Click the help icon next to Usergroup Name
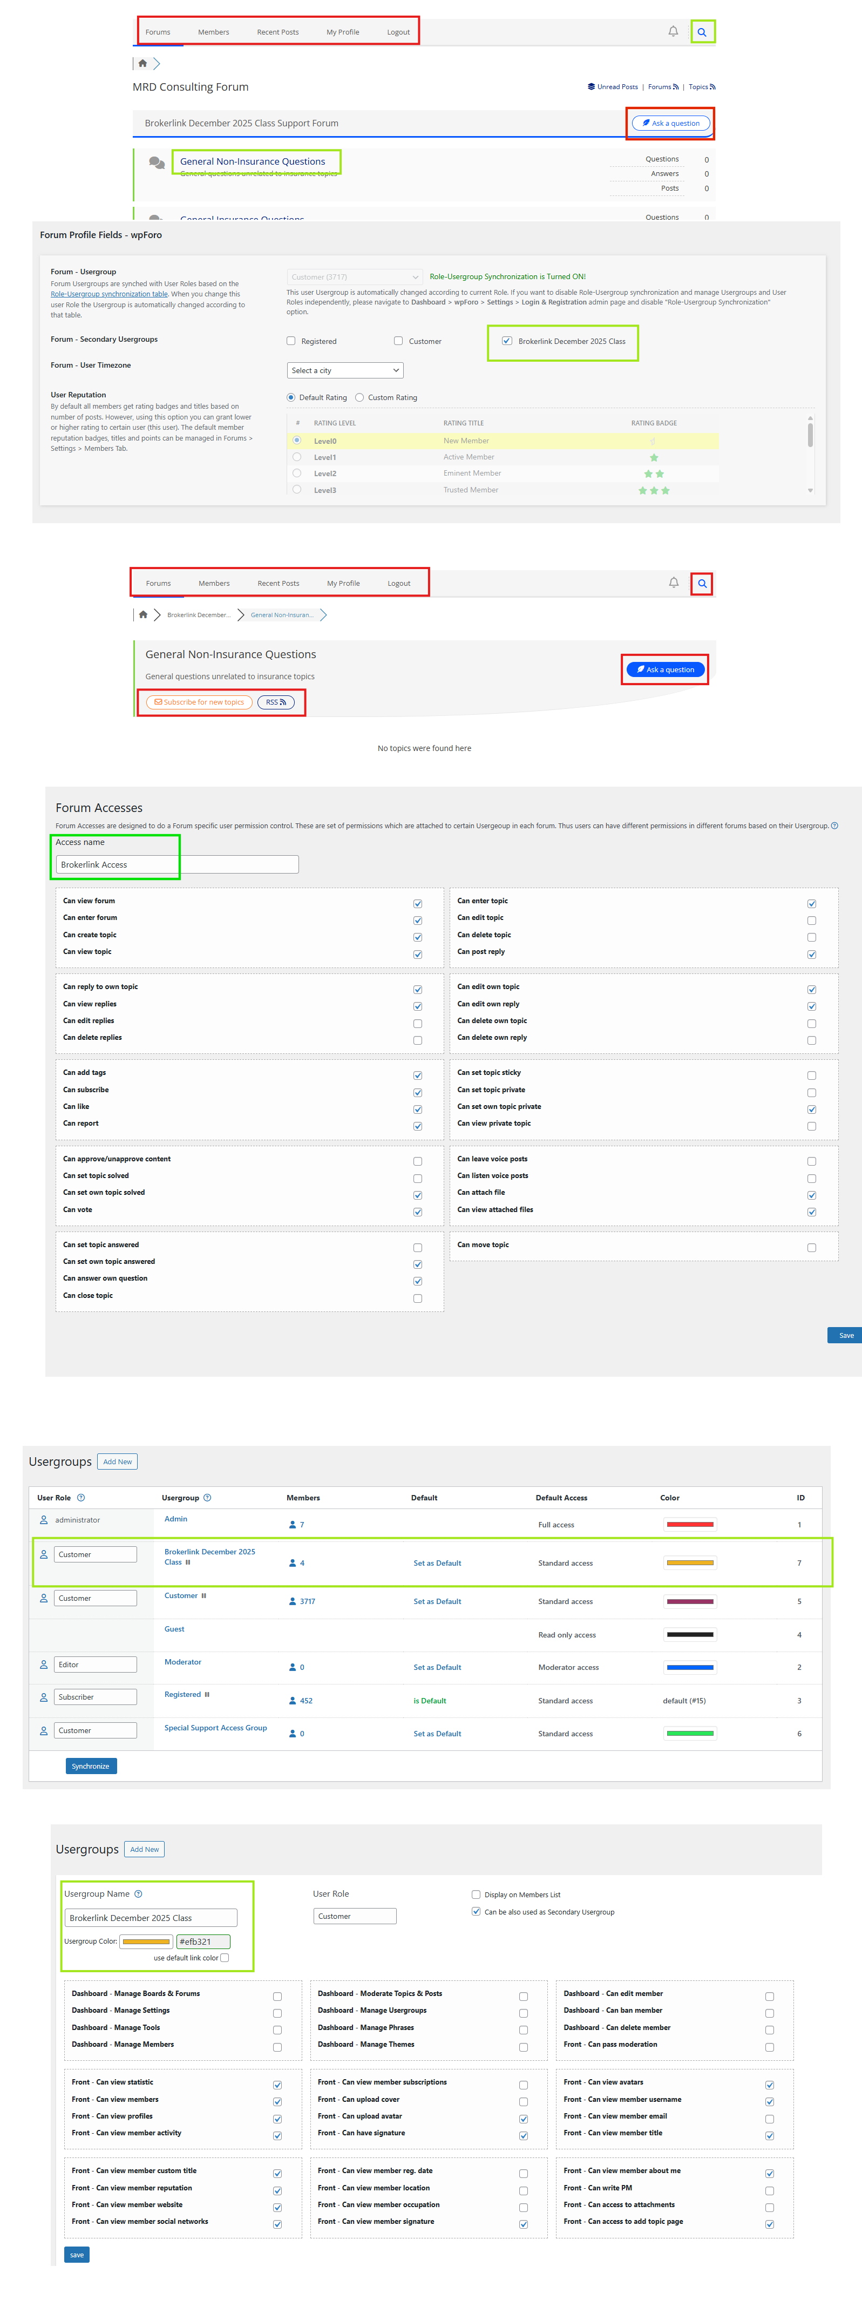This screenshot has width=862, height=2307. coord(138,1893)
